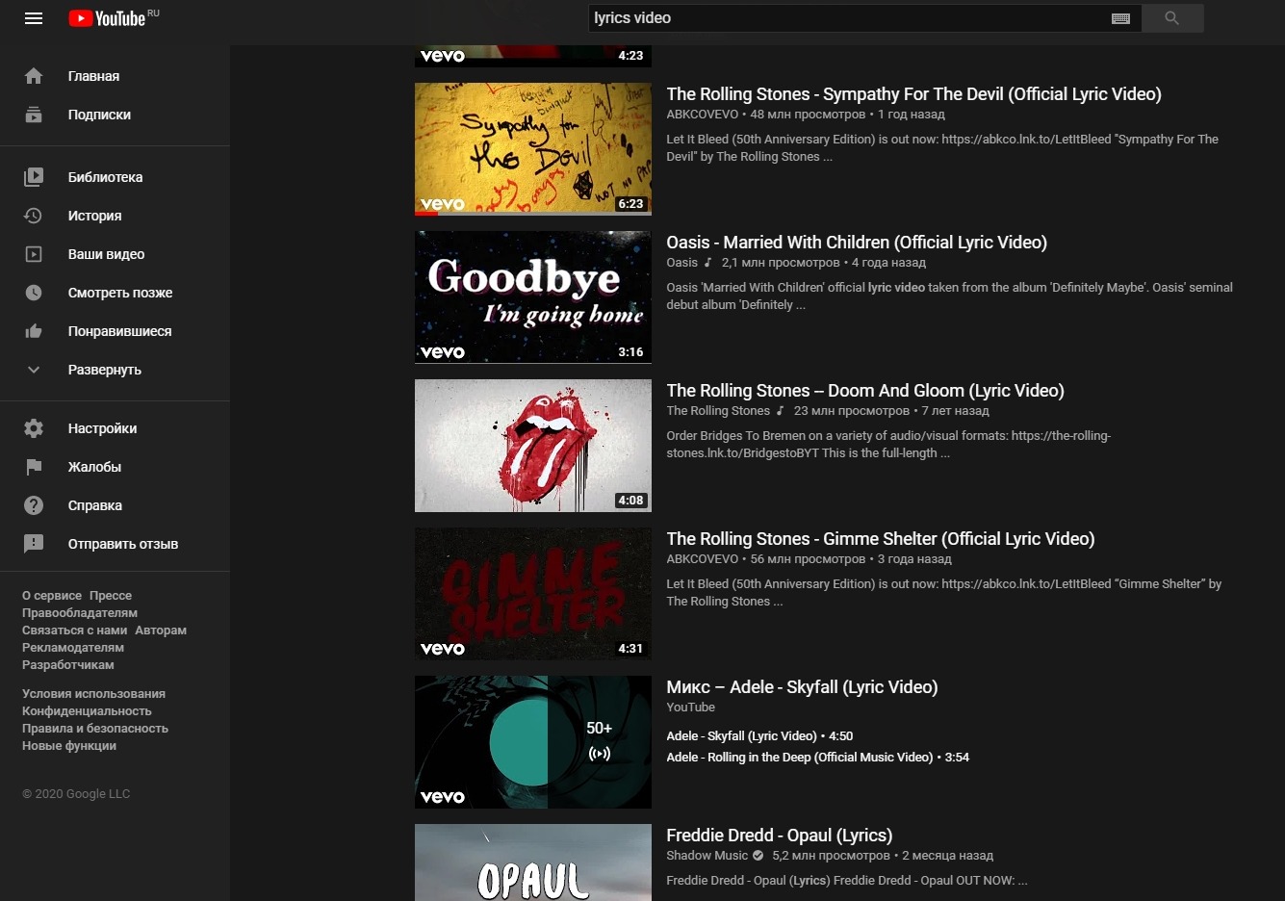Screen dimensions: 1285x901
Task: Open Смотреть позже in the sidebar
Action: (x=116, y=293)
